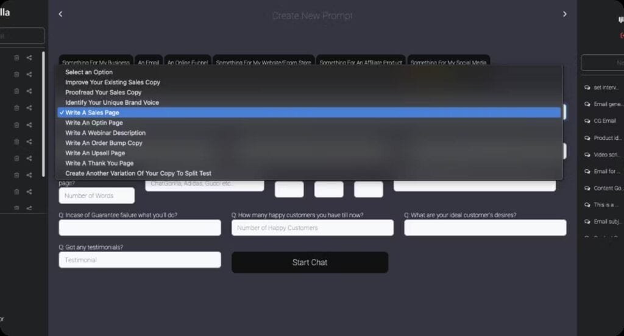Pick 'Write A Thank You Page' option
624x336 pixels.
click(309, 163)
